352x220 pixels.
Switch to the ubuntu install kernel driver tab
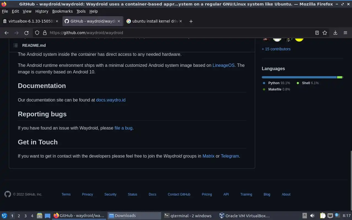click(x=154, y=21)
